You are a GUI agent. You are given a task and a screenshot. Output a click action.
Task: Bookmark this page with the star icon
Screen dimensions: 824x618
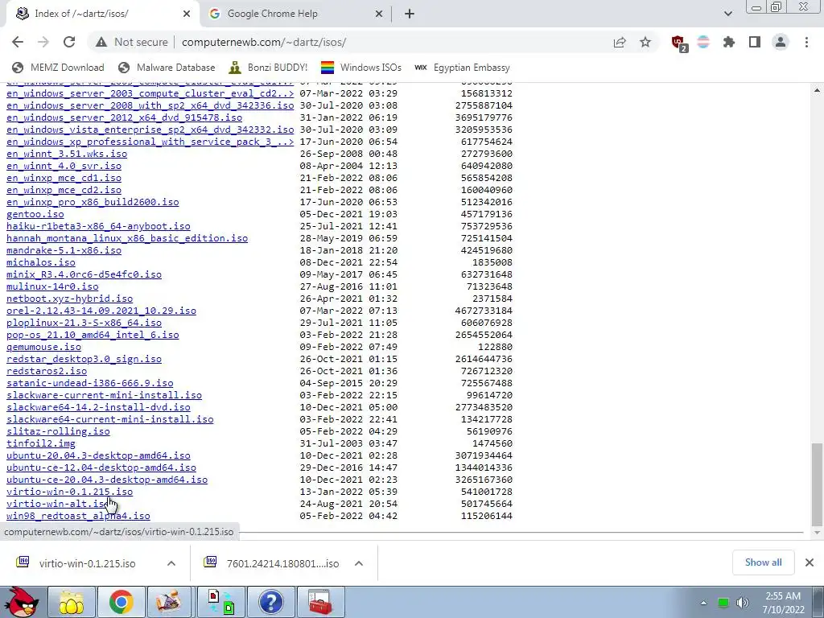click(645, 42)
